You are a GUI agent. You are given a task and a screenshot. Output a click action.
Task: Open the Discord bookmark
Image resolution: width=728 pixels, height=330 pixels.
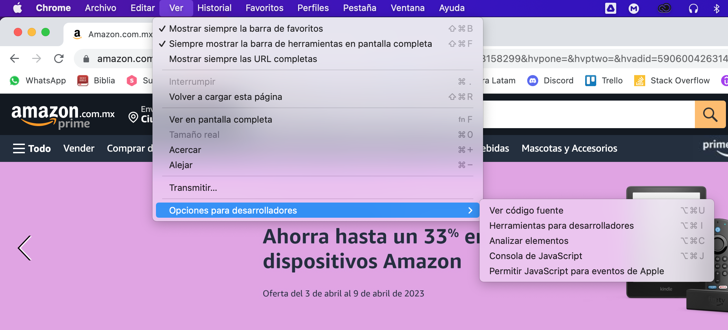[550, 81]
